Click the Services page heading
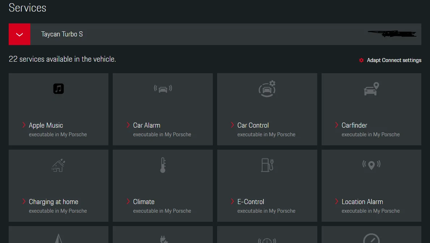The image size is (430, 243). click(27, 8)
